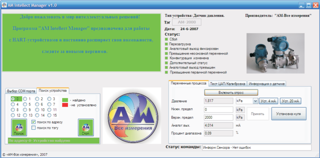The width and height of the screenshot is (320, 158).
Task: Click the Превышение первичной переменной indicator
Action: [166, 72]
